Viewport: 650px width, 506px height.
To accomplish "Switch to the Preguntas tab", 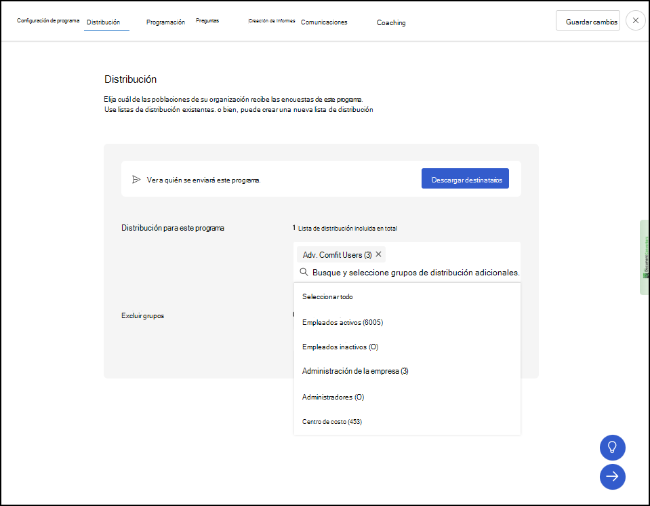I will point(207,20).
